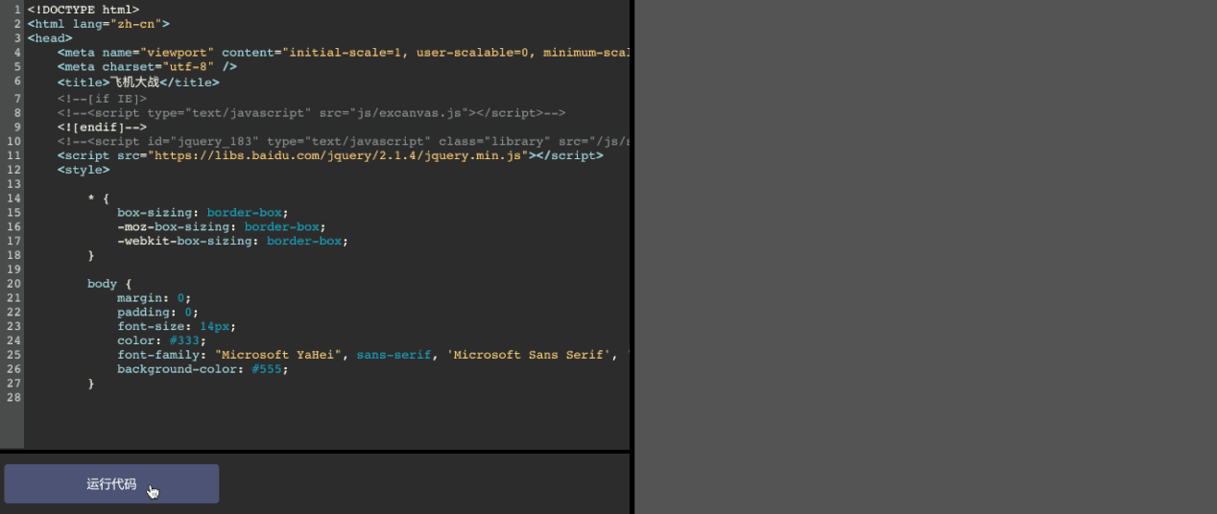The width and height of the screenshot is (1217, 514).
Task: Click the padding: 0 line
Action: point(158,313)
